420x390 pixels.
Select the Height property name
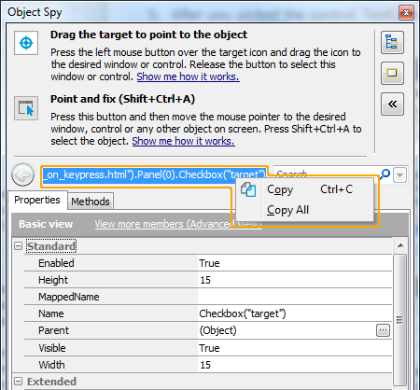pos(53,280)
